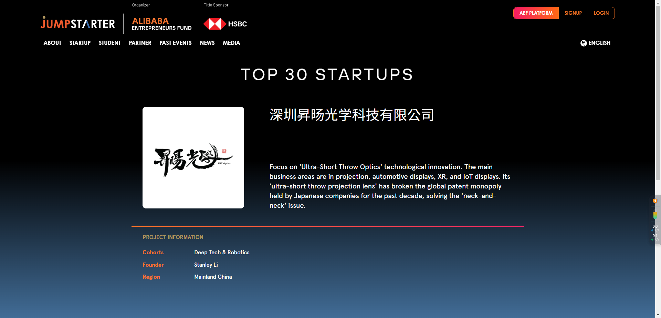
Task: Click the globe language icon
Action: pos(584,43)
